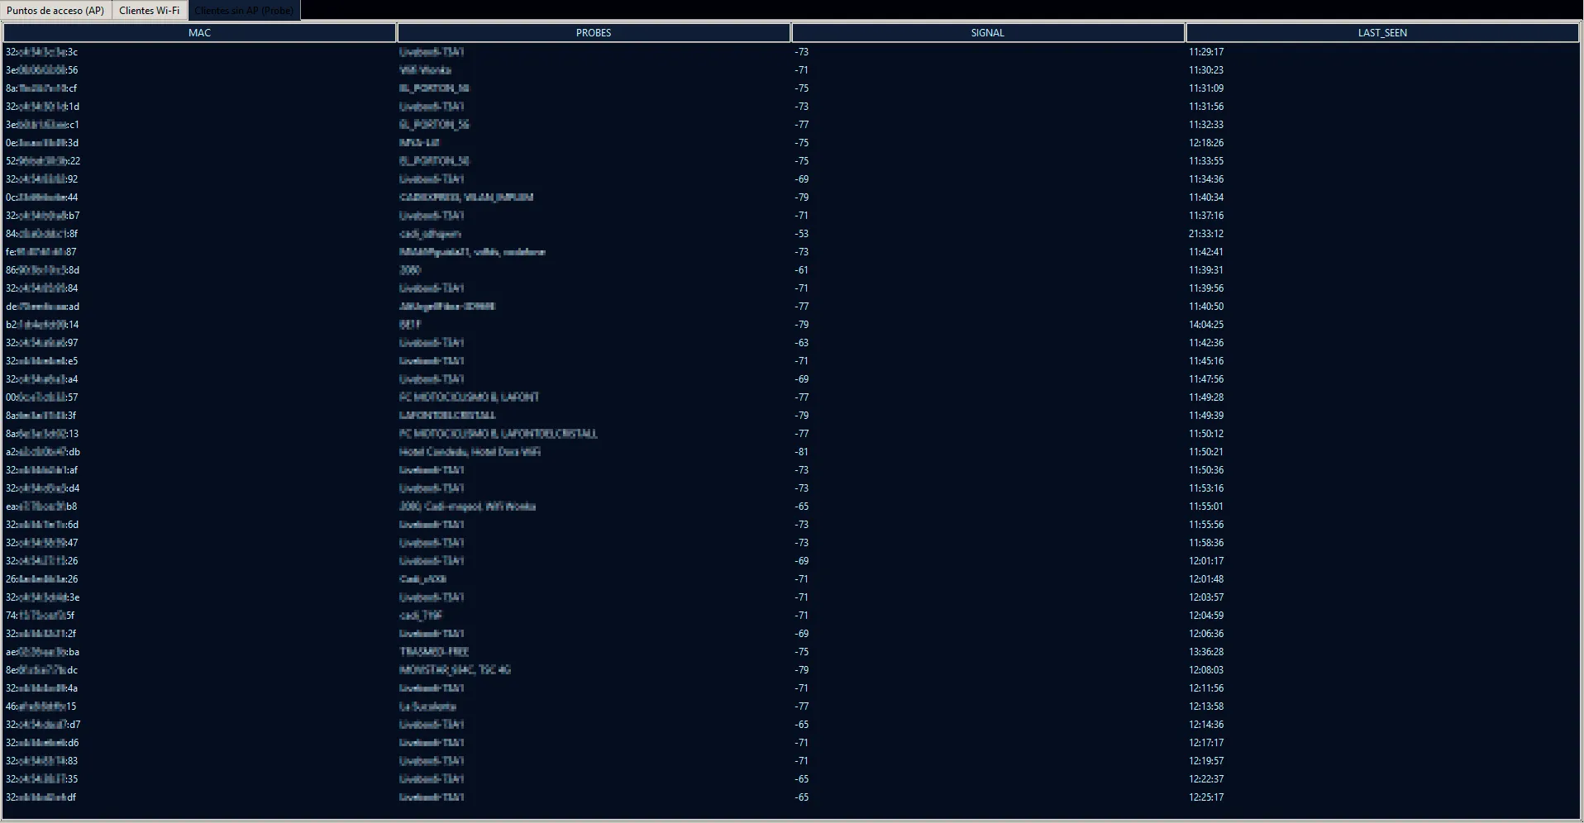Sort the table by MAC column header

[x=199, y=33]
